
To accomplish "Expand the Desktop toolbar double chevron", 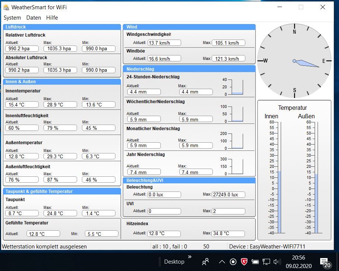I will pyautogui.click(x=190, y=257).
